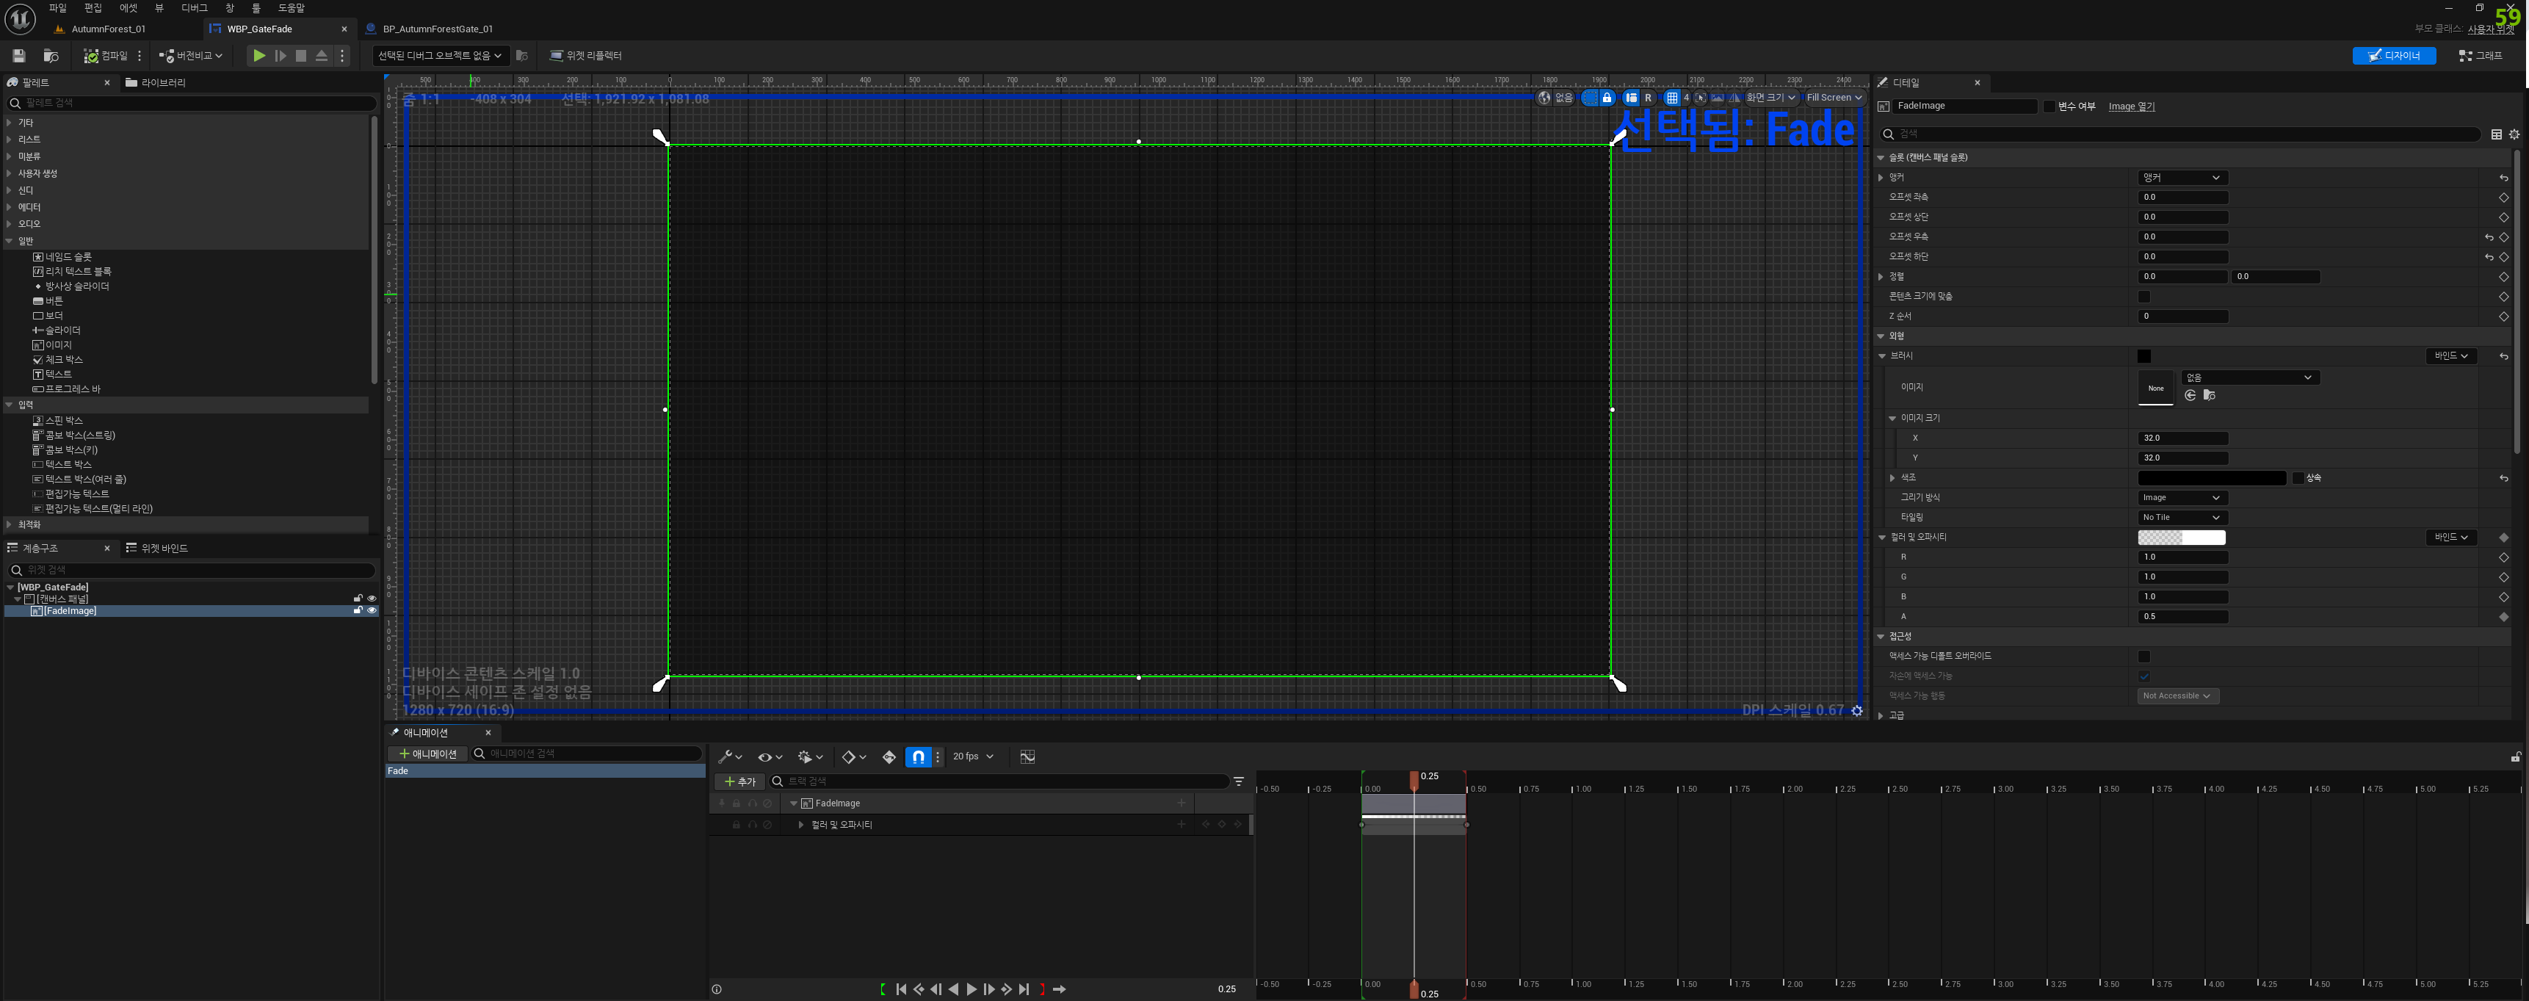
Task: Open the 라이브러리 library tab
Action: (156, 82)
